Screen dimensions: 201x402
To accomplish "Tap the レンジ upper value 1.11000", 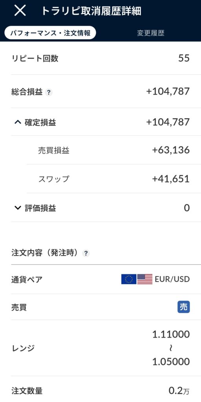I will pos(171,334).
